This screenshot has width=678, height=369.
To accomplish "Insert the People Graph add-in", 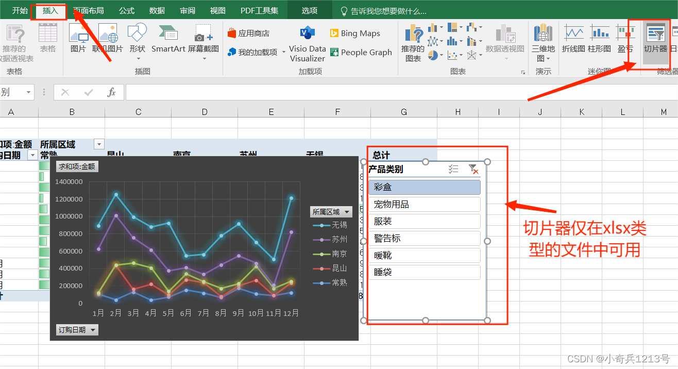I will [361, 52].
